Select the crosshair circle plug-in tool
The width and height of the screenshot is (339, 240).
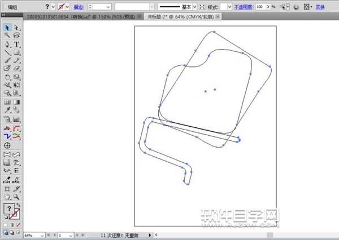pyautogui.click(x=7, y=145)
